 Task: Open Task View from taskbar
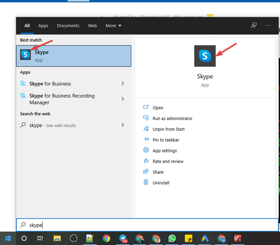tap(40, 238)
